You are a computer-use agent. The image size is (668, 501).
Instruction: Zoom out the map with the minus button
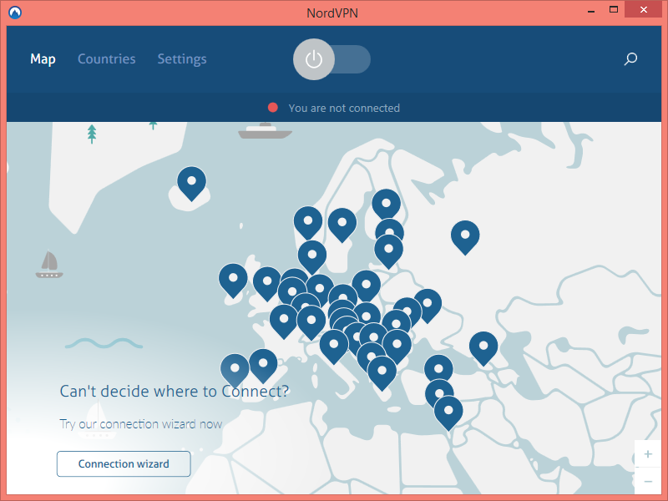[648, 482]
